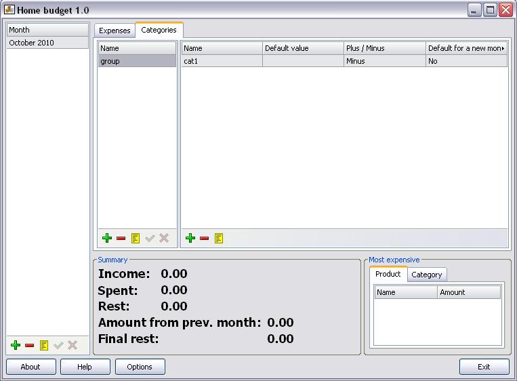Add a new month with green plus
This screenshot has width=517, height=381.
click(16, 346)
